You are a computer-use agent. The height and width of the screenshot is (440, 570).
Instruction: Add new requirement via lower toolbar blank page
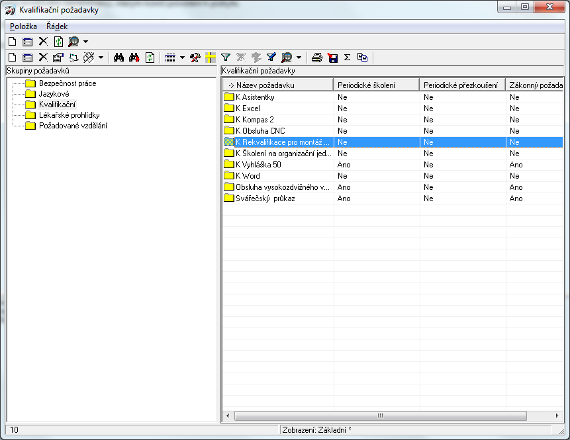coord(13,58)
